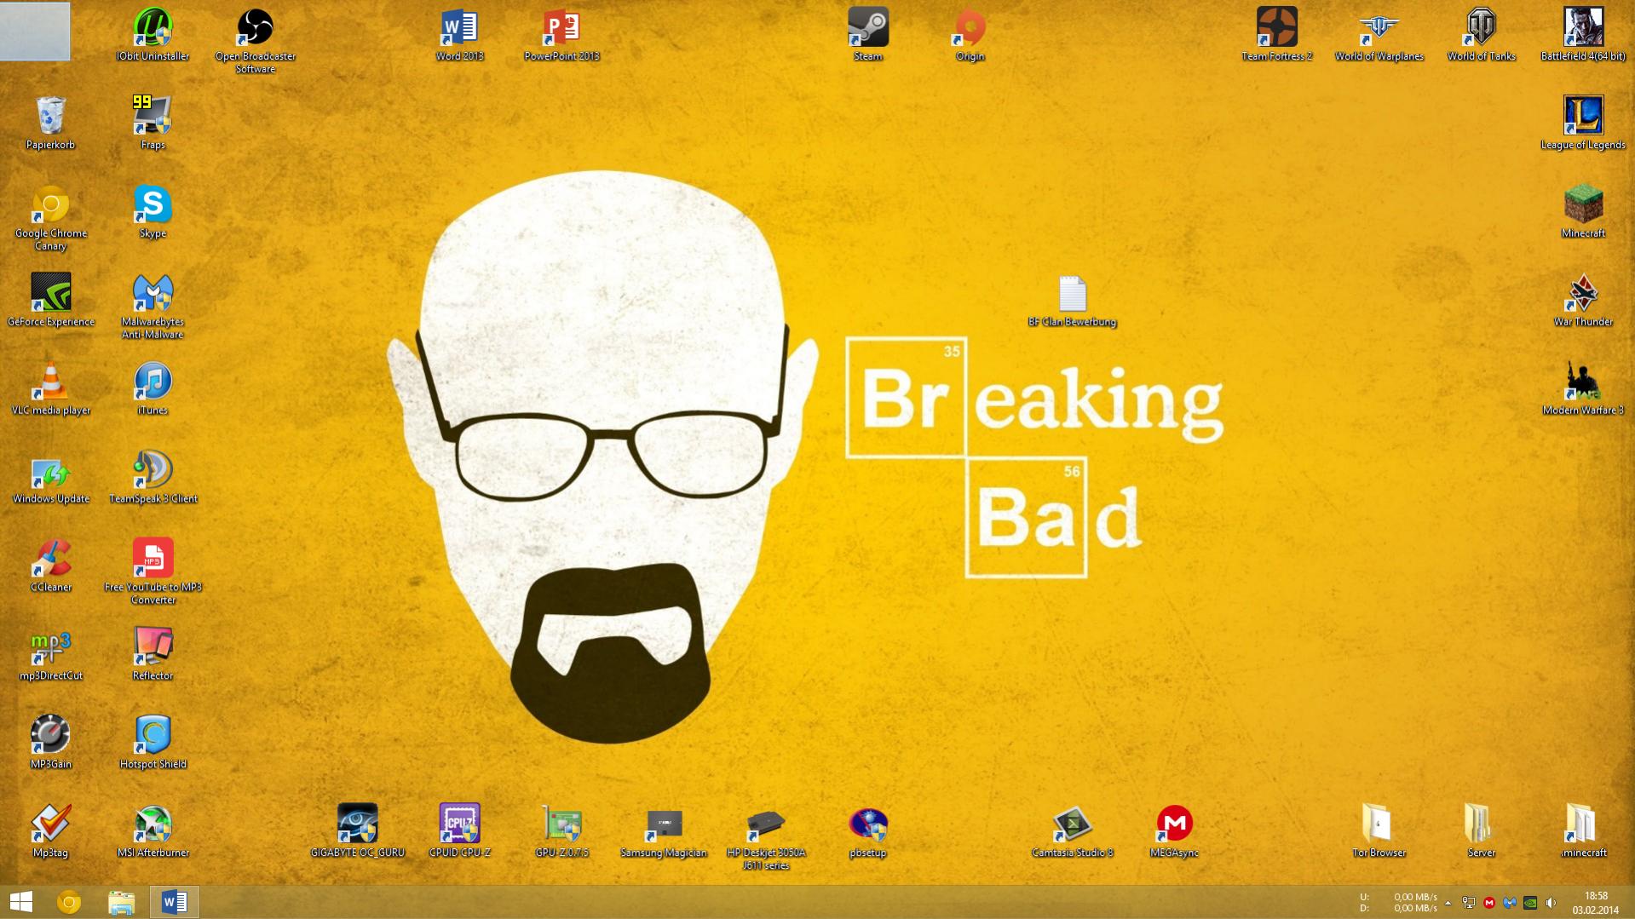
Task: Select the pbsetup desktop icon
Action: (867, 832)
